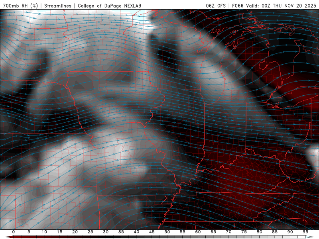The width and height of the screenshot is (319, 239).
Task: Click "Valid: 00Z THU NOV 20 2025" text
Action: point(281,6)
